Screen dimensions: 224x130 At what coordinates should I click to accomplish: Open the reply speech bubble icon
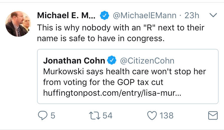[43, 115]
